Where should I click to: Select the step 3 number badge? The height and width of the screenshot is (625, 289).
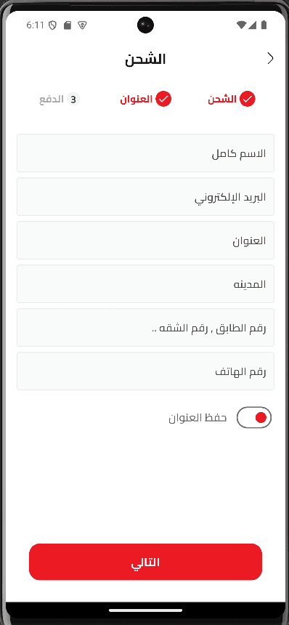(x=73, y=100)
